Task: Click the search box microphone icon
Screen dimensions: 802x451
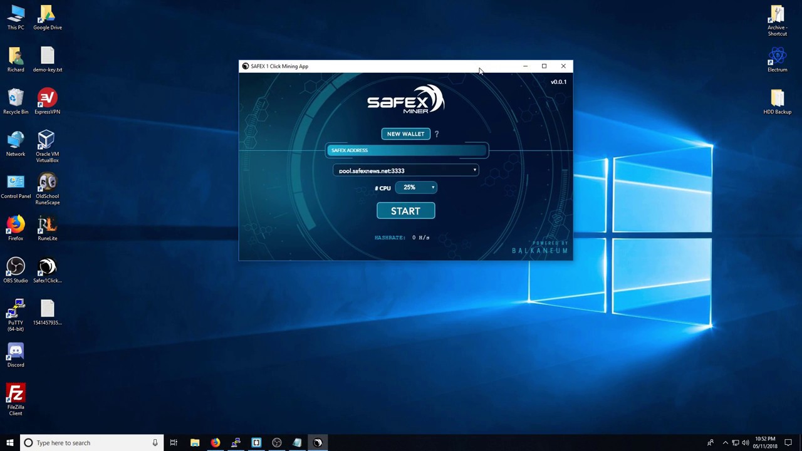Action: (155, 443)
